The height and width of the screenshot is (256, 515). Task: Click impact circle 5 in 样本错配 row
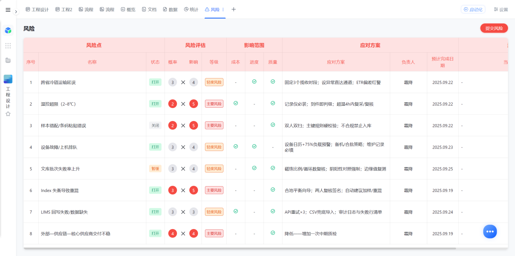pyautogui.click(x=194, y=126)
